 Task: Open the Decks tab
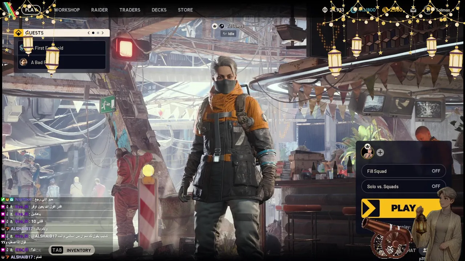[x=159, y=10]
